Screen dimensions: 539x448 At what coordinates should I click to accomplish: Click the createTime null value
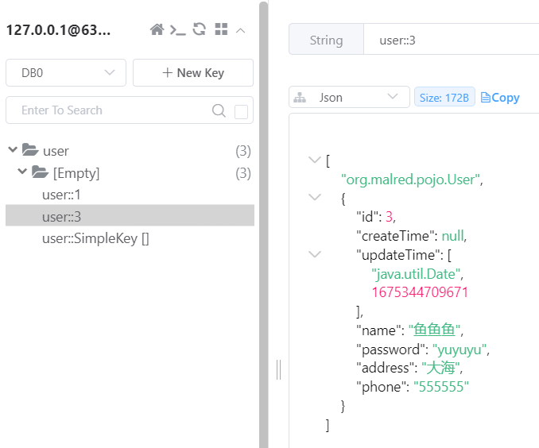pyautogui.click(x=452, y=236)
